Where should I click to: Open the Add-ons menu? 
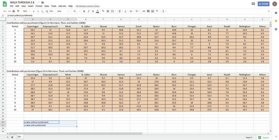tap(62, 6)
